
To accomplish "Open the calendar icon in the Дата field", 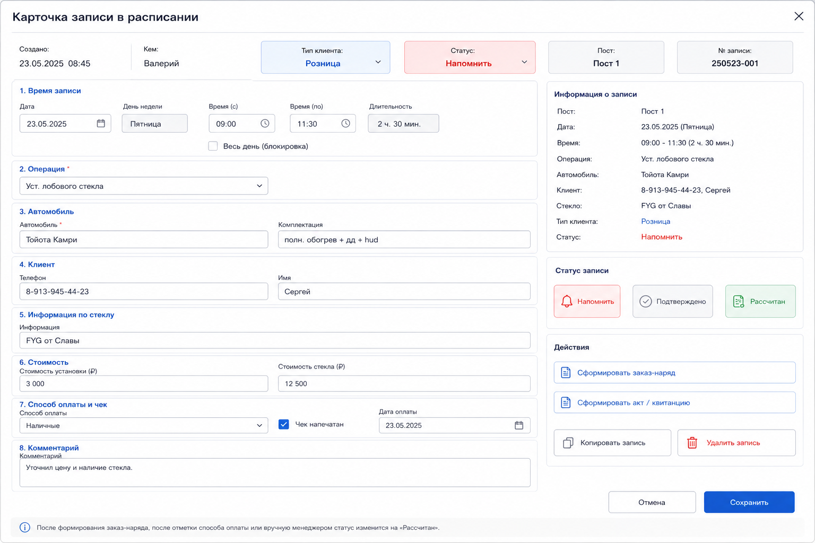I will pyautogui.click(x=101, y=124).
